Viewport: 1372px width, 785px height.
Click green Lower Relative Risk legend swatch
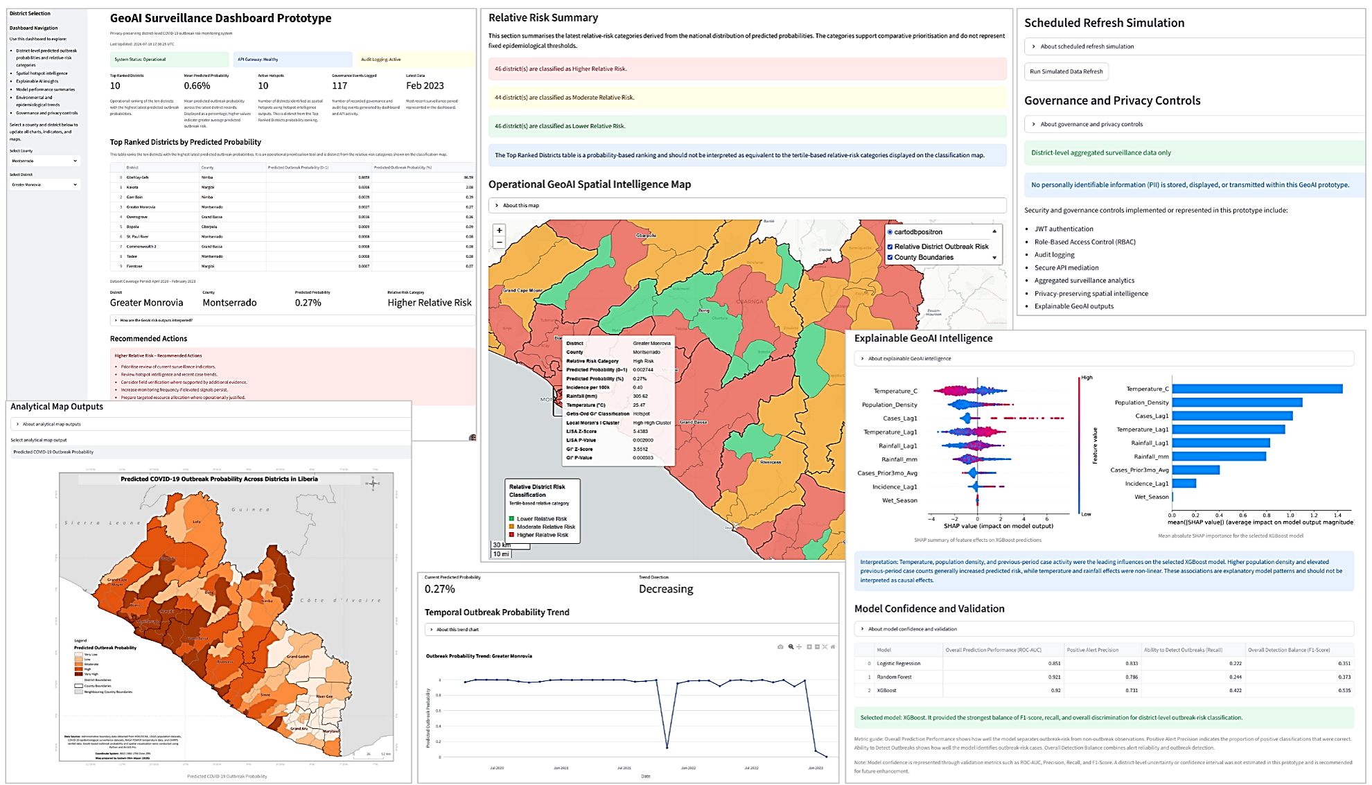click(511, 518)
